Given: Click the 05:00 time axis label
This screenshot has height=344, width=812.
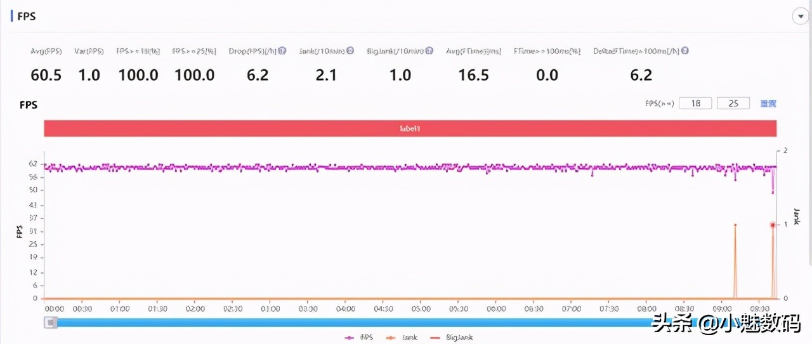Looking at the screenshot, I should pyautogui.click(x=421, y=308).
